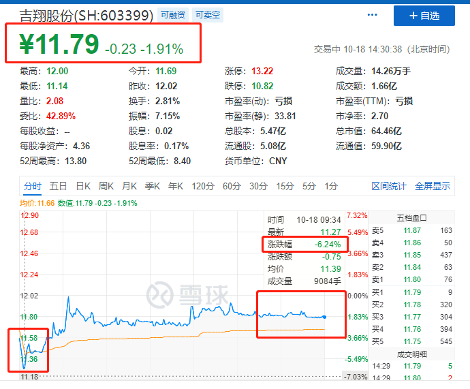Select the 1分 chart interval
Image resolution: width=470 pixels, height=389 pixels.
331,186
